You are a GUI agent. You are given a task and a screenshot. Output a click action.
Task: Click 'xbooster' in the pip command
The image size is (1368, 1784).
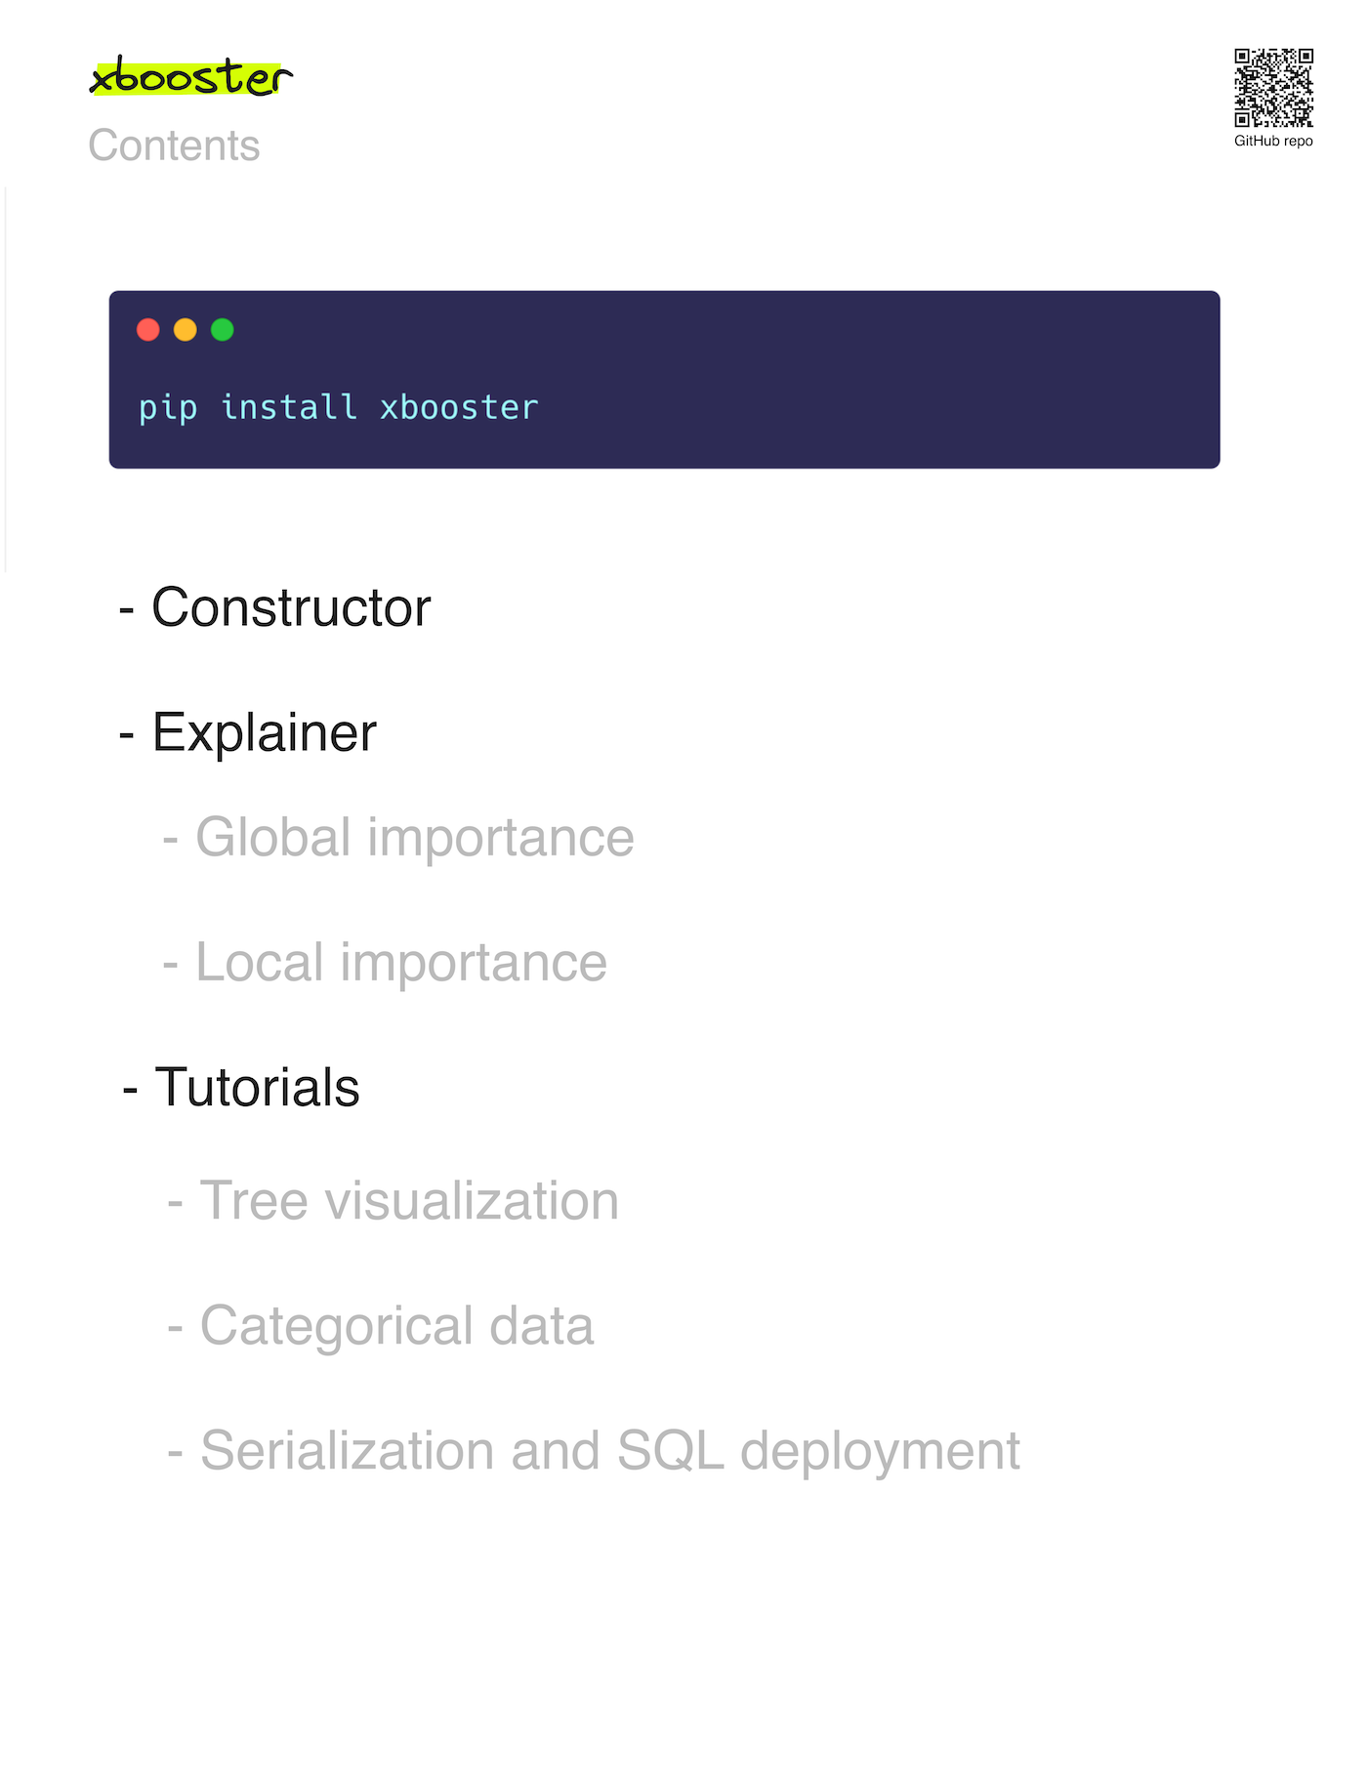[459, 407]
